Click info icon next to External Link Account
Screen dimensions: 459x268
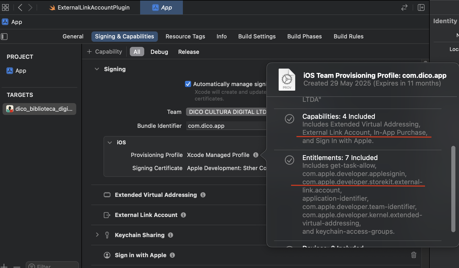pos(183,215)
